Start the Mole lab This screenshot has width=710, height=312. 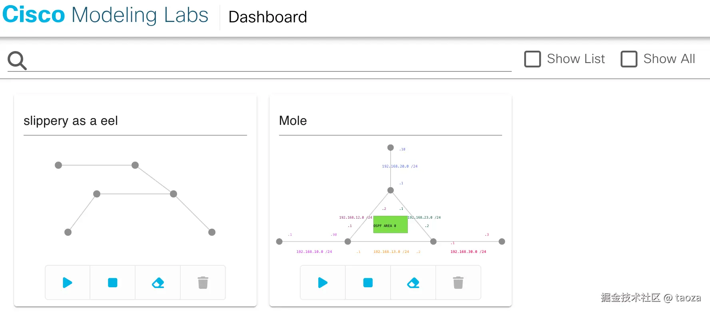pyautogui.click(x=323, y=283)
